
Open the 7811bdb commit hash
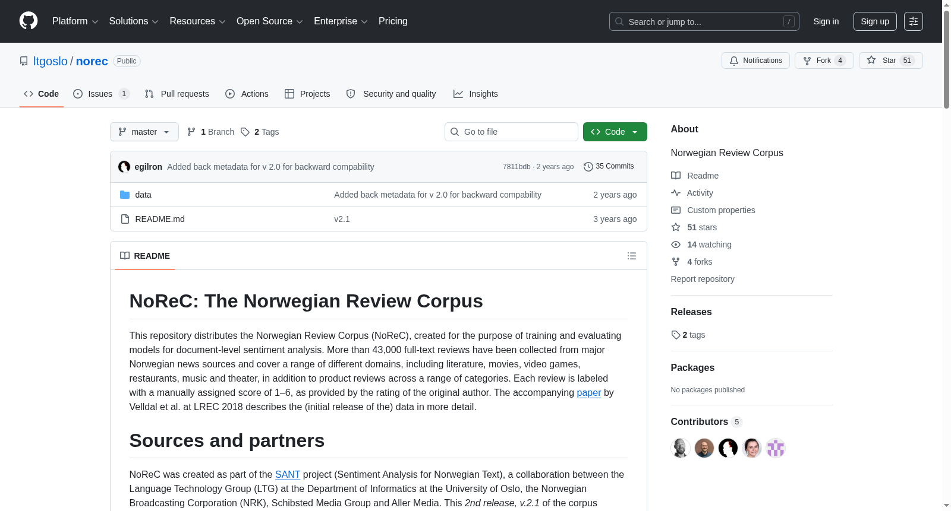coord(517,167)
